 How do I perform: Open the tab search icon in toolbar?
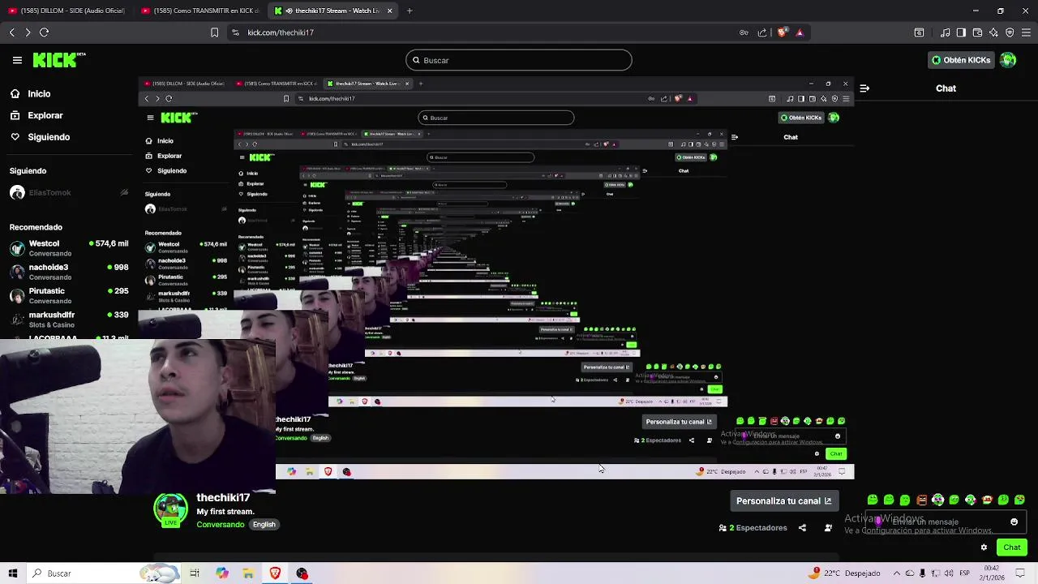click(x=919, y=32)
